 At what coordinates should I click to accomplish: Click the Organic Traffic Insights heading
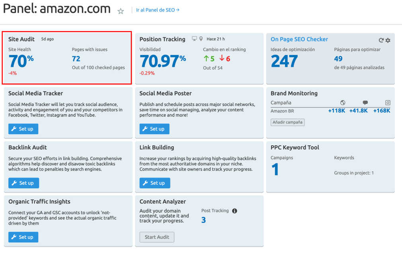(x=39, y=201)
